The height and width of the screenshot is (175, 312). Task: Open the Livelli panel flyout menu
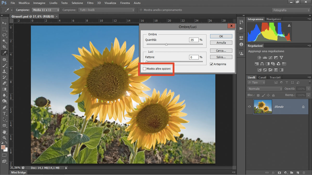point(309,77)
